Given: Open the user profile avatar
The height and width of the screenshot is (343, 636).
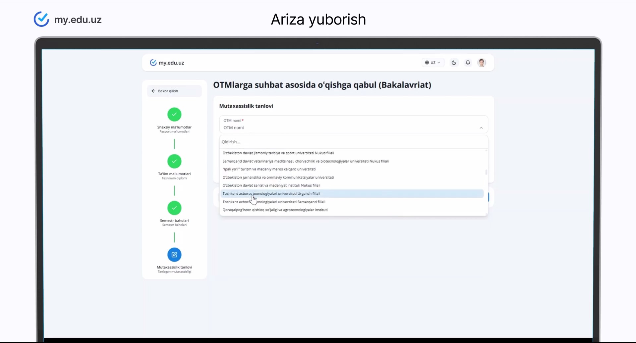Looking at the screenshot, I should (x=482, y=63).
